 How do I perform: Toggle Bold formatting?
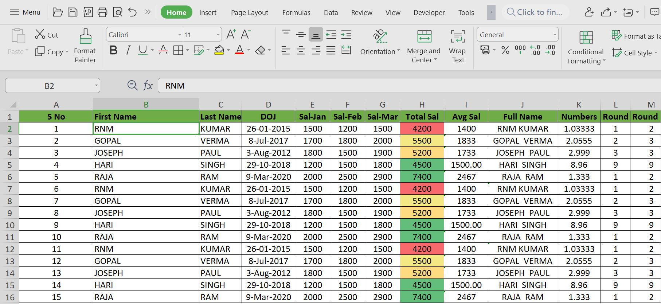coord(113,50)
